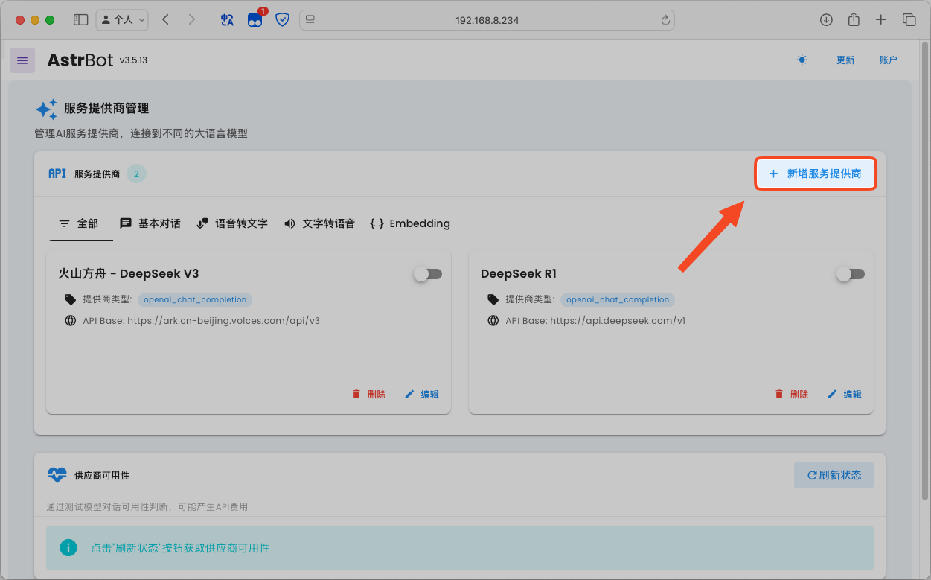Viewport: 931px width, 580px height.
Task: Click the shield extension icon
Action: click(x=282, y=20)
